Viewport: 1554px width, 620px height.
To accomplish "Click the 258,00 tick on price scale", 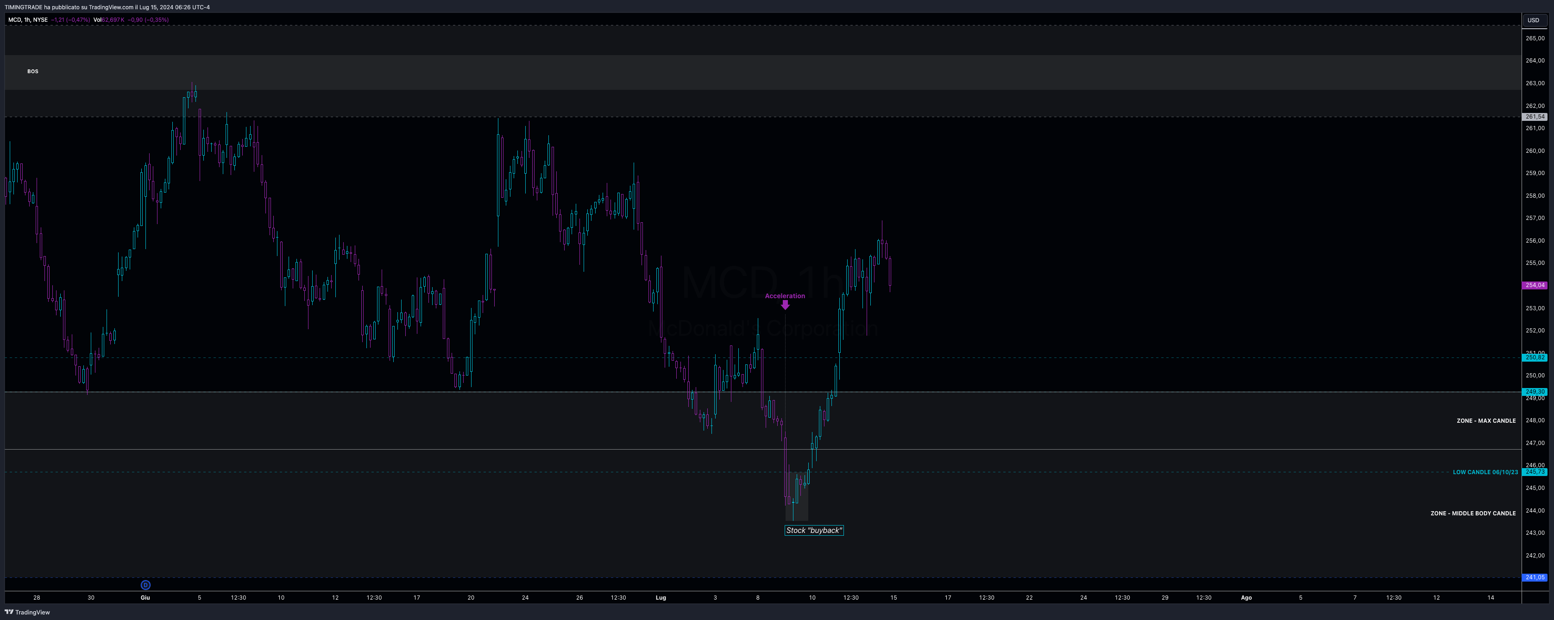I will 1535,195.
